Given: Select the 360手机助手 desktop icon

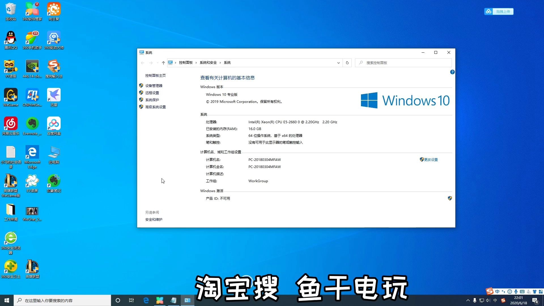Looking at the screenshot, I should 32,40.
